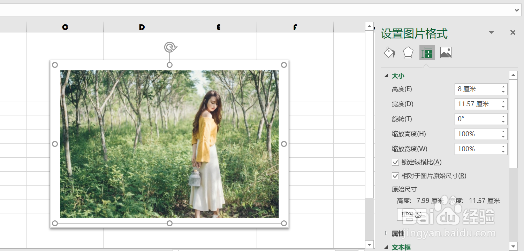Viewport: 524px width, 251px height.
Task: Select column D header
Action: (142, 27)
